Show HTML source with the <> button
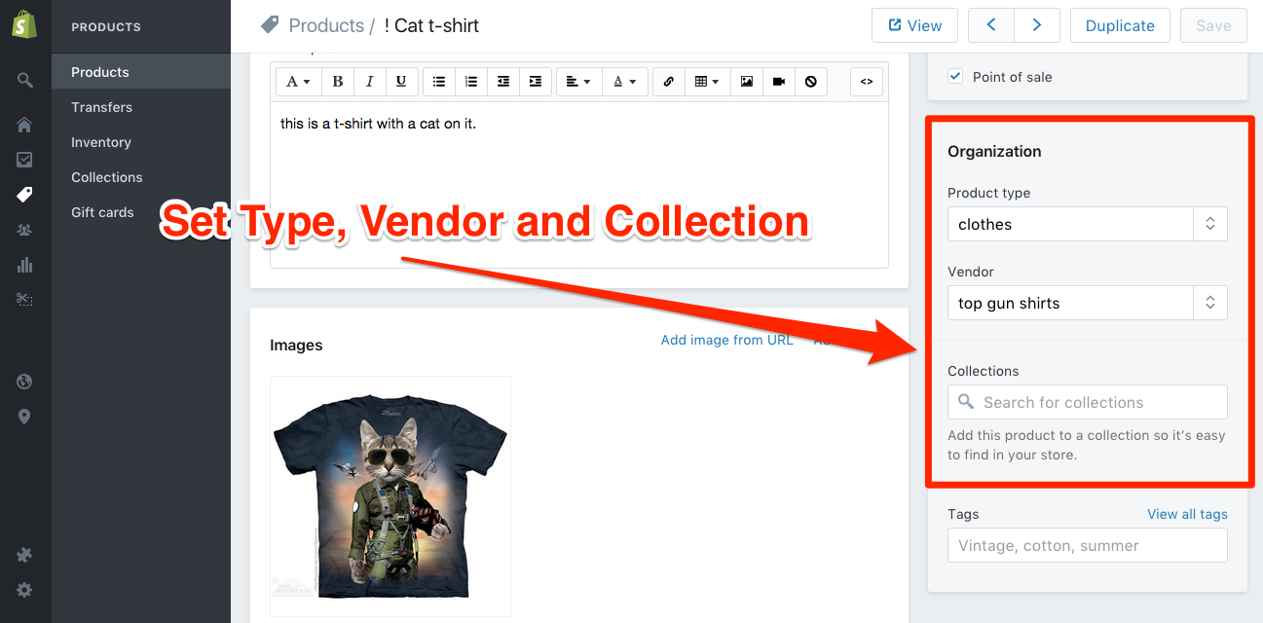Viewport: 1263px width, 623px height. [x=867, y=82]
